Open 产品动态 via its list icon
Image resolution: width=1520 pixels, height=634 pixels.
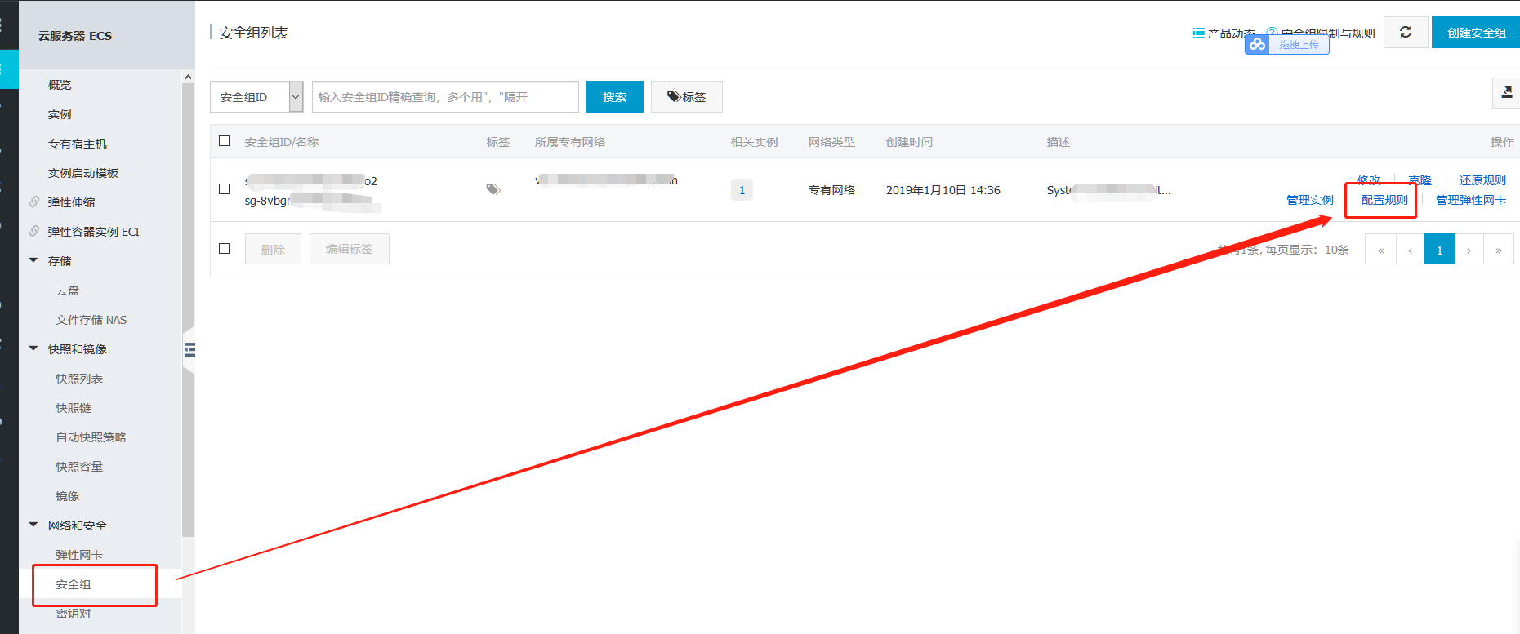point(1198,33)
